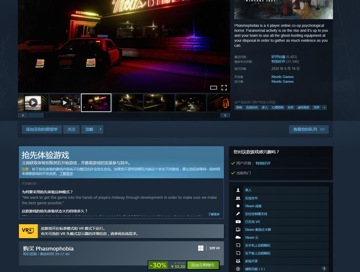Viewport: 360px width, 272px height.
Task: Open the 灵异 tag
Action: coord(316,107)
